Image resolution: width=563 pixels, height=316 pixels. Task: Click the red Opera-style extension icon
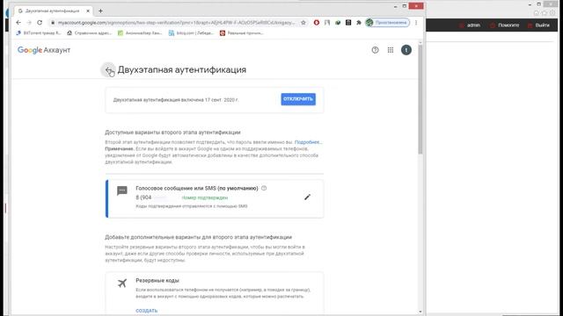(317, 23)
